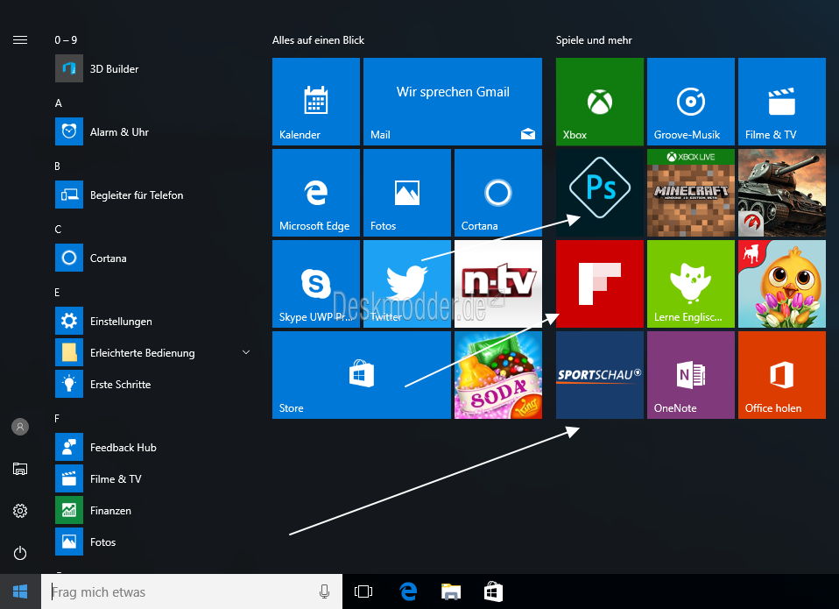Click the 'Alles auf einen Blick' group header
This screenshot has height=609, width=839.
coord(318,40)
